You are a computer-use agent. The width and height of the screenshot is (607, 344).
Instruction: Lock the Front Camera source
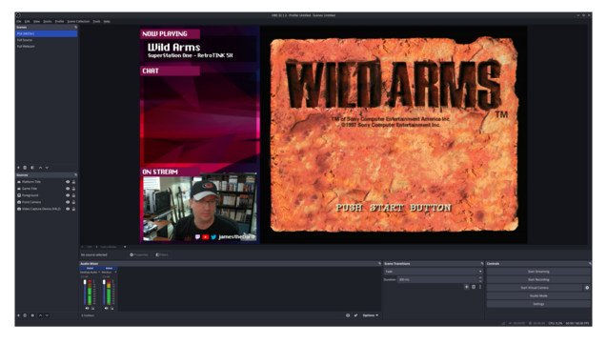[x=73, y=202]
